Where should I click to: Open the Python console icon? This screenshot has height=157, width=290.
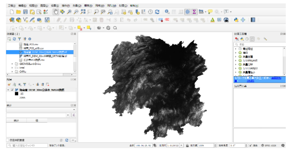[x=236, y=20]
